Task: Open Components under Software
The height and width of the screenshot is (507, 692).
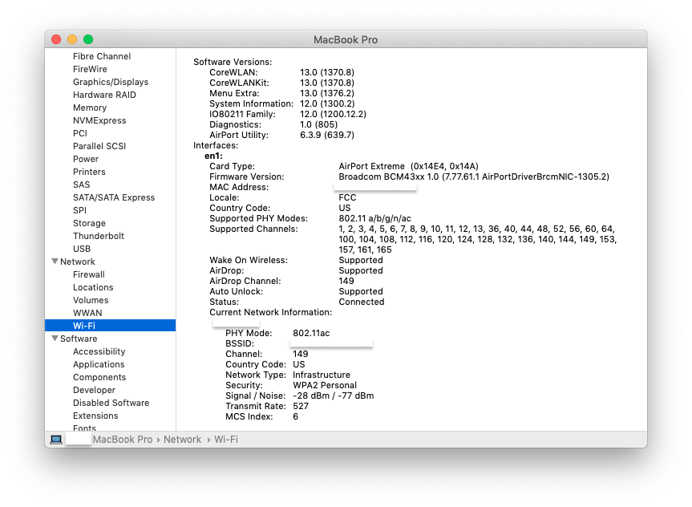Action: coord(99,377)
